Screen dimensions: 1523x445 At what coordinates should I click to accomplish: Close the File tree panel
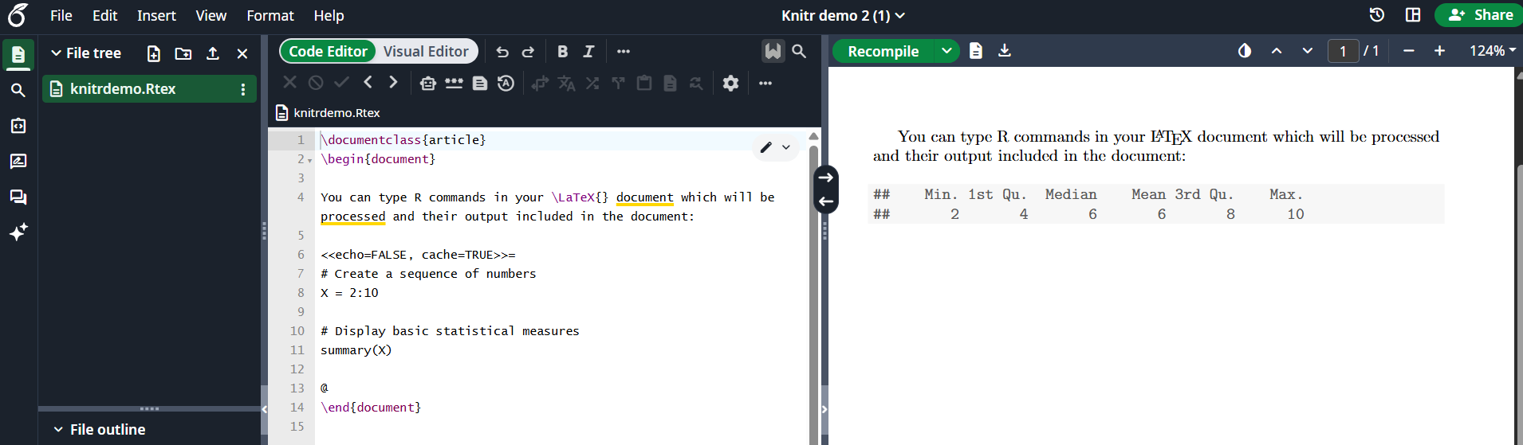[242, 53]
